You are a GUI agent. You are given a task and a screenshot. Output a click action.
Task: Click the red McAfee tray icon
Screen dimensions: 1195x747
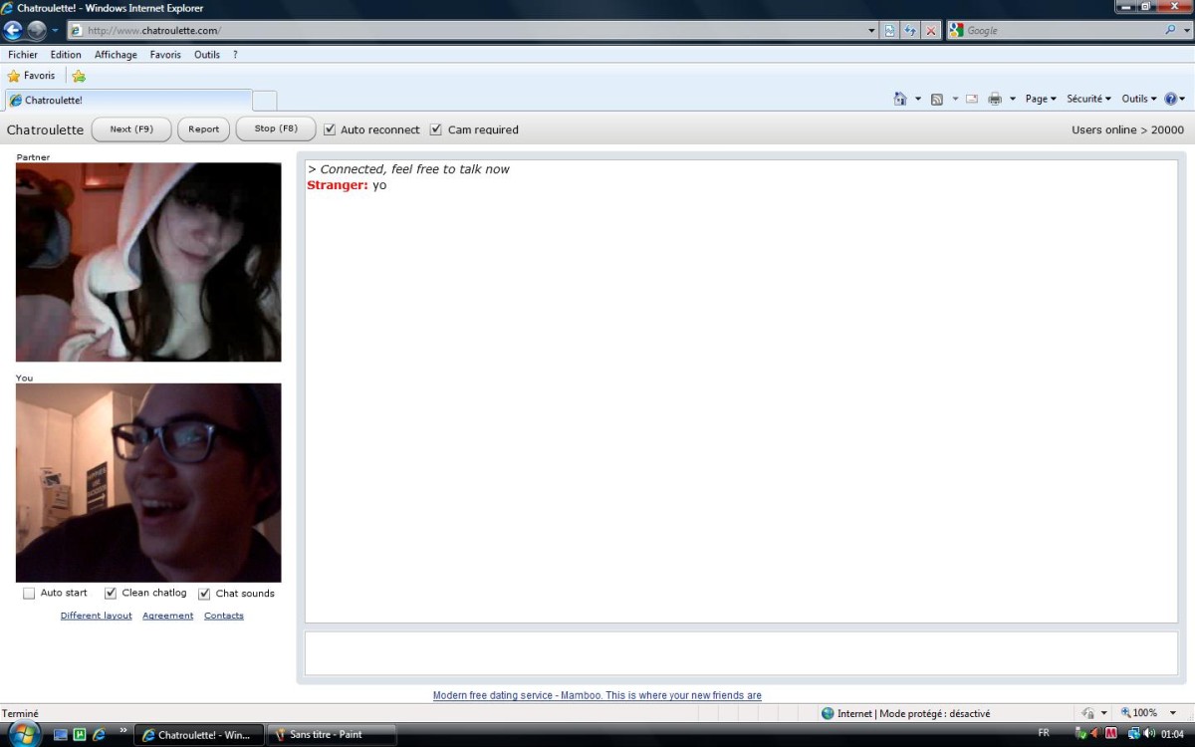pos(1111,733)
